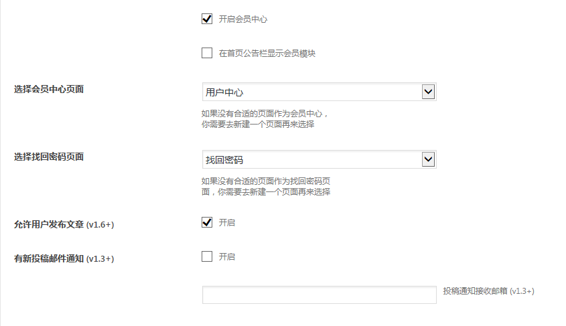This screenshot has width=566, height=326.
Task: Click the 选择找回密码页面 setting title
Action: click(x=49, y=157)
